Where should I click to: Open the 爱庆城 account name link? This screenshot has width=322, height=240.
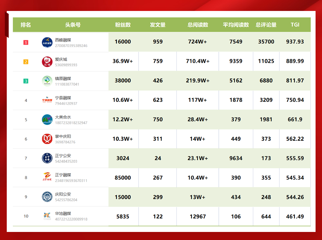pyautogui.click(x=61, y=59)
